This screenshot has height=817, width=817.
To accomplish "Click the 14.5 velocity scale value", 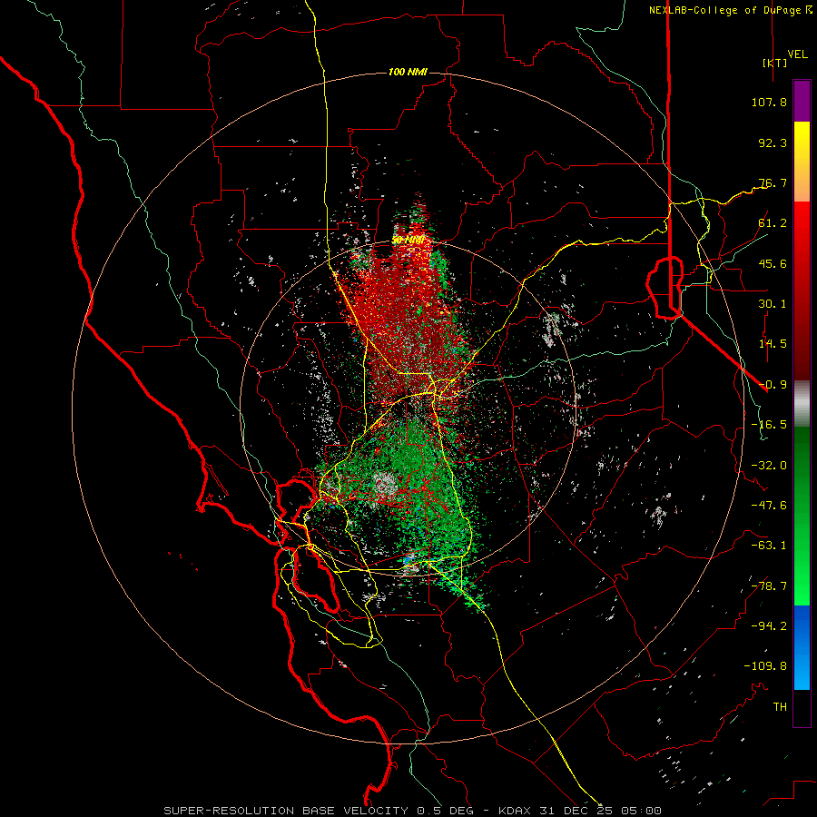I will pos(773,344).
